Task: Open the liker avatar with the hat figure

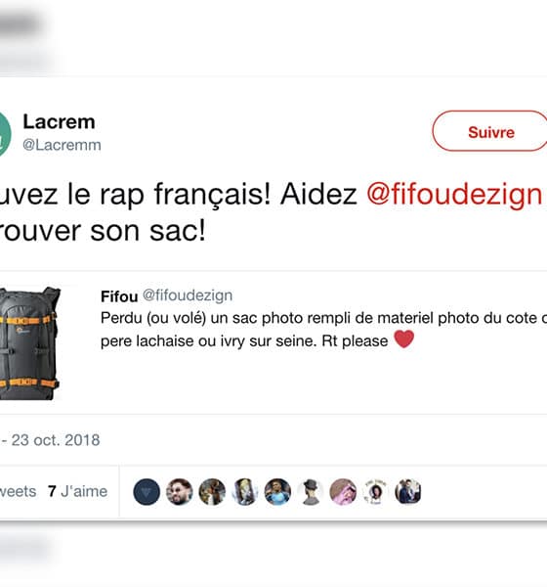Action: (x=310, y=492)
